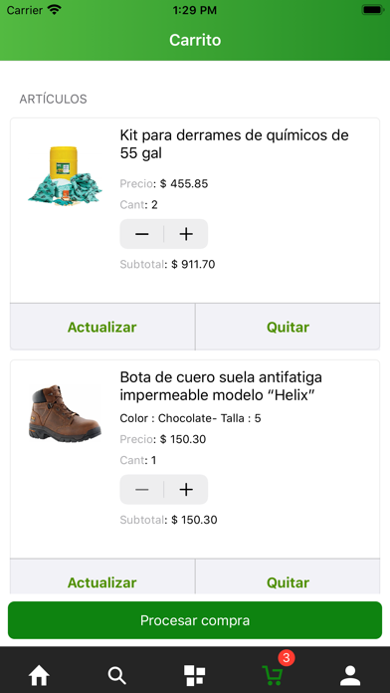Decrease quantity of the chemical spill kit

[142, 234]
